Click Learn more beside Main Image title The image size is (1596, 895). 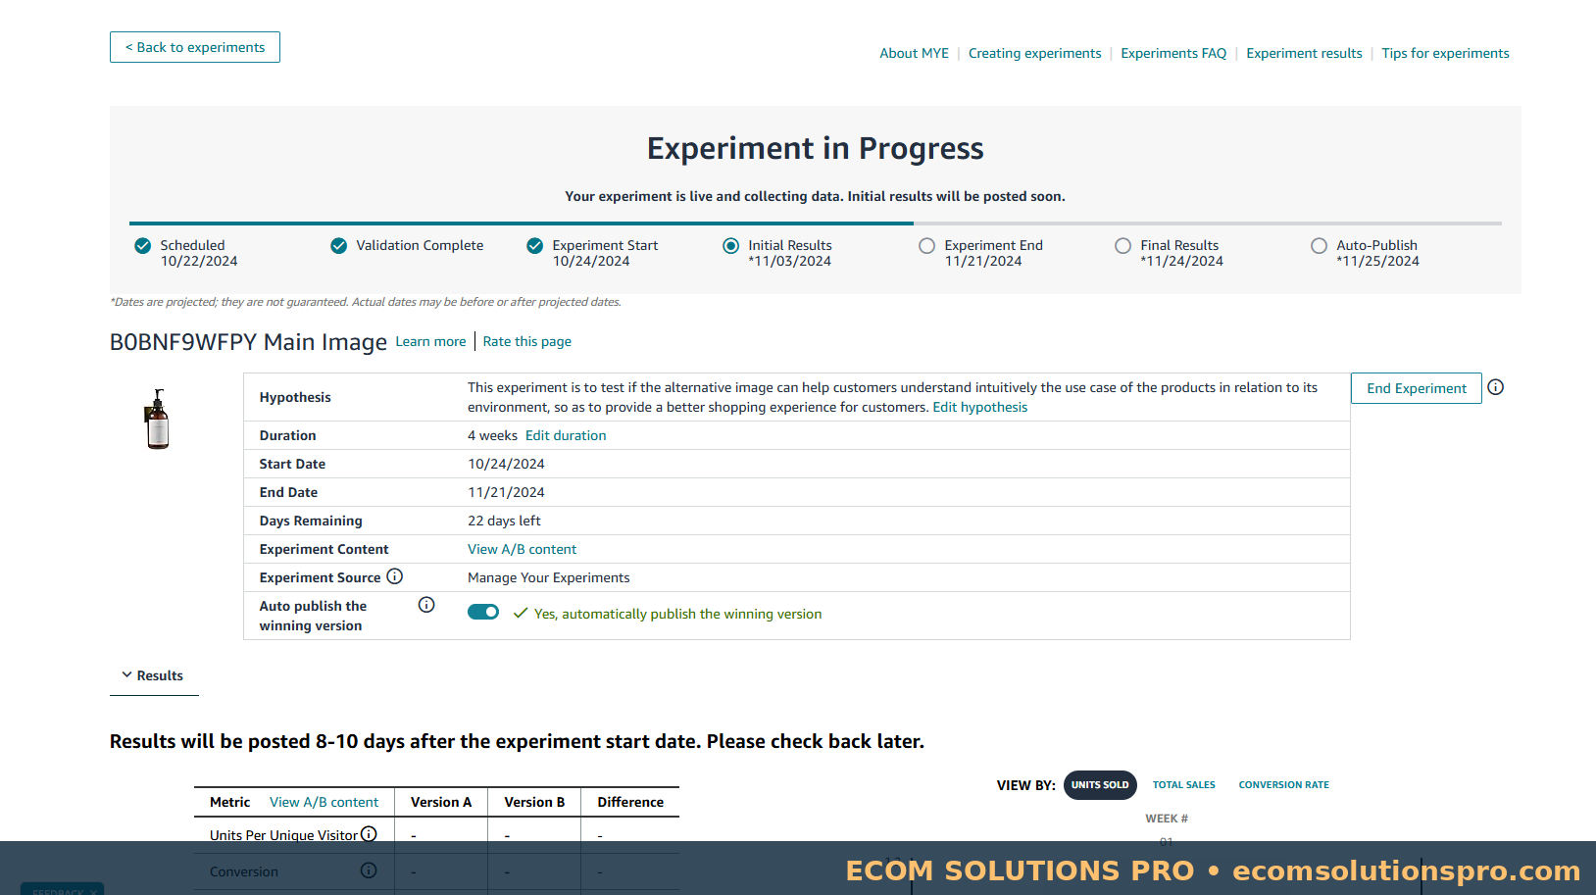click(x=431, y=342)
